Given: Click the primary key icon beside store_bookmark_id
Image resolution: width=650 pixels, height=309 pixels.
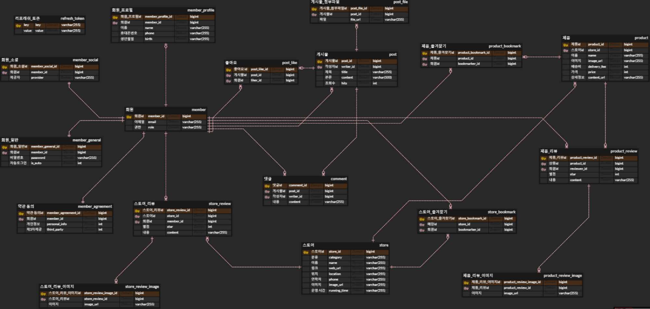Looking at the screenshot, I should click(422, 219).
